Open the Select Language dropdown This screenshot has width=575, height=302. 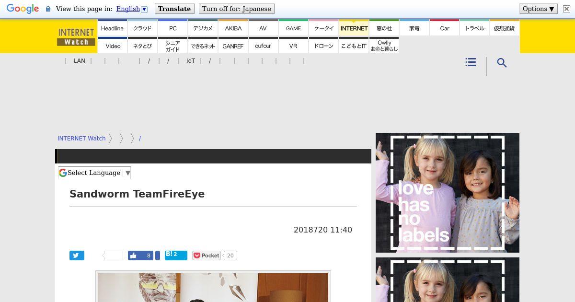[94, 173]
